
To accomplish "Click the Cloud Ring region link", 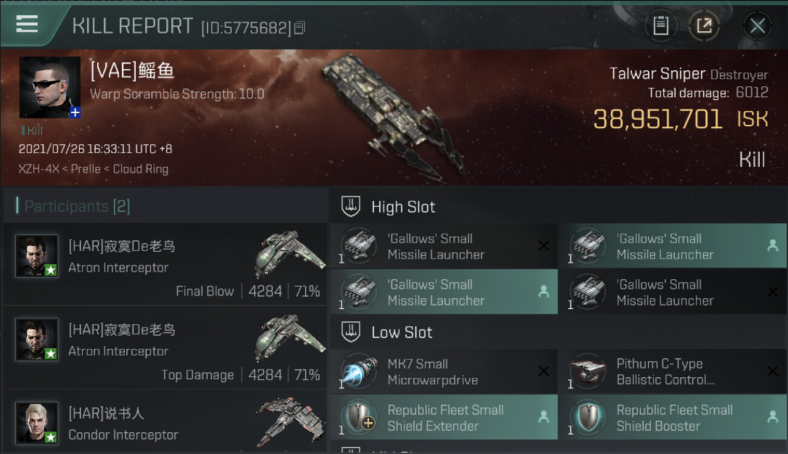I will (141, 169).
